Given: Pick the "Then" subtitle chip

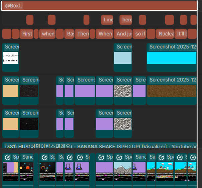Looking at the screenshot, I should tap(82, 34).
